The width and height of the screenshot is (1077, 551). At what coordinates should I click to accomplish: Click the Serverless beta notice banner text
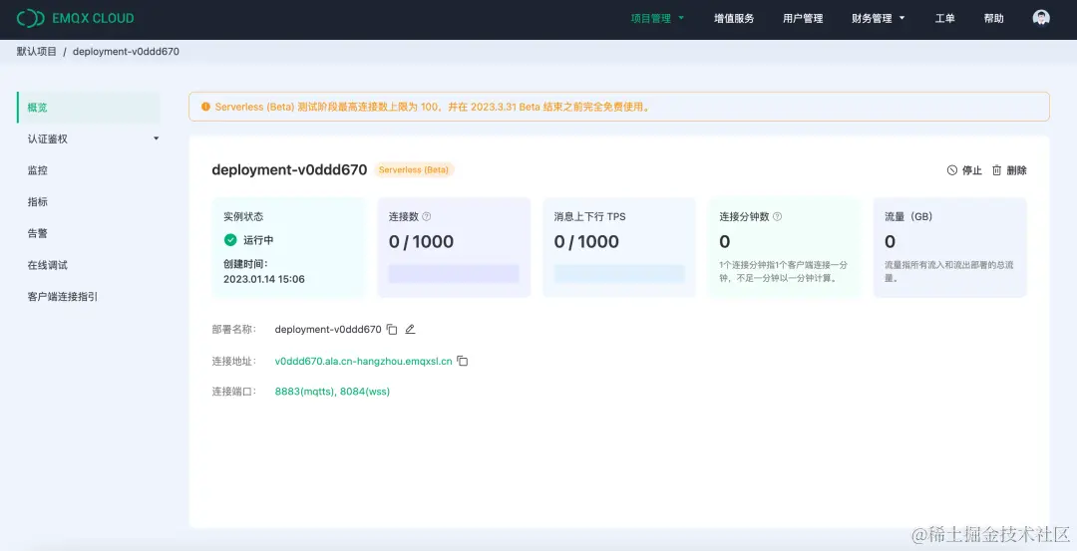tap(432, 107)
